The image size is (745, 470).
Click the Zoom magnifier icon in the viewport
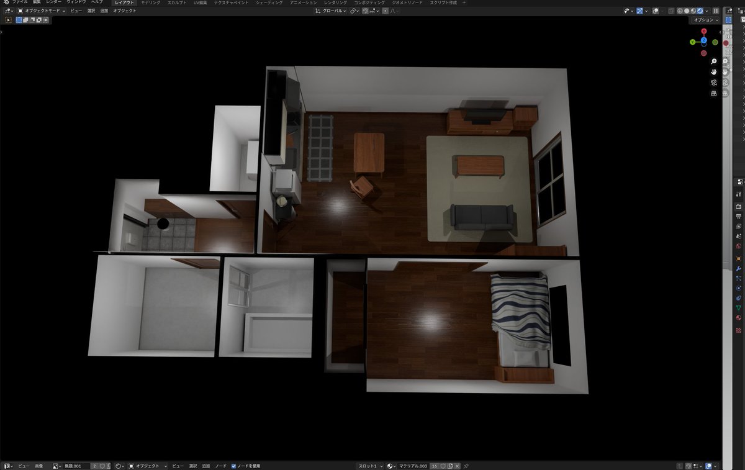pyautogui.click(x=715, y=61)
